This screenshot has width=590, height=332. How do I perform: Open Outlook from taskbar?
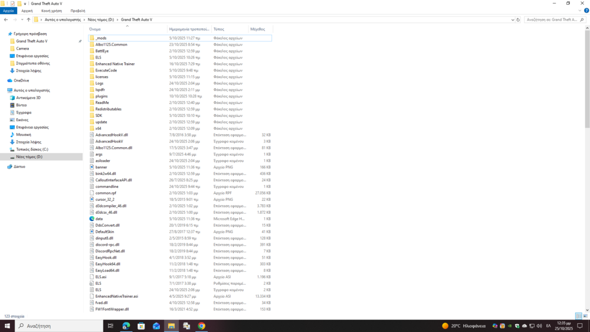tap(156, 326)
